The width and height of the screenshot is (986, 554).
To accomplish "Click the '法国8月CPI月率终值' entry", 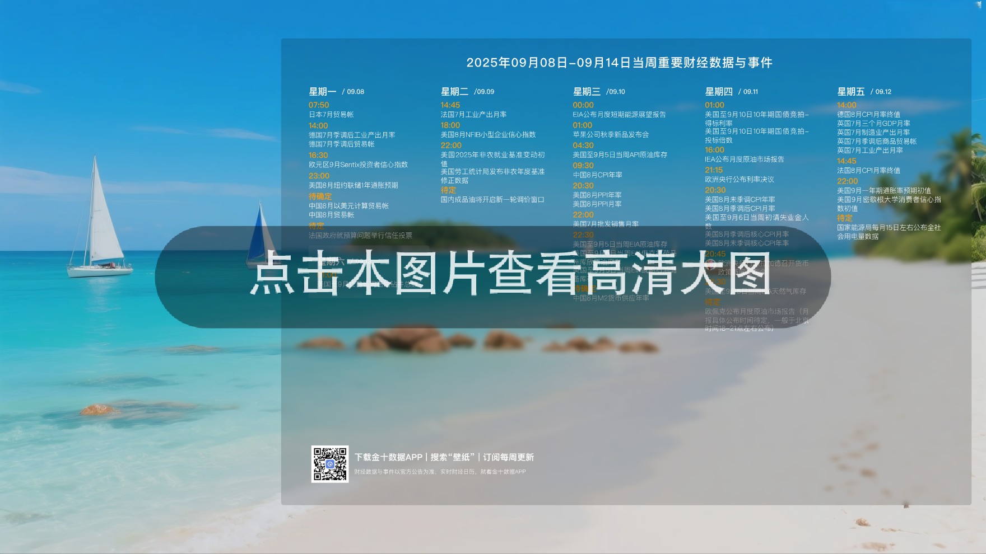I will click(x=868, y=171).
